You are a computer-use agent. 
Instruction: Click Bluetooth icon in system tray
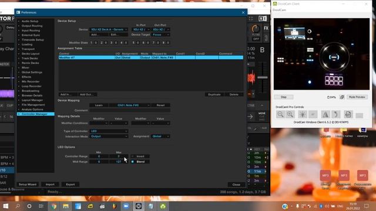coord(321,206)
